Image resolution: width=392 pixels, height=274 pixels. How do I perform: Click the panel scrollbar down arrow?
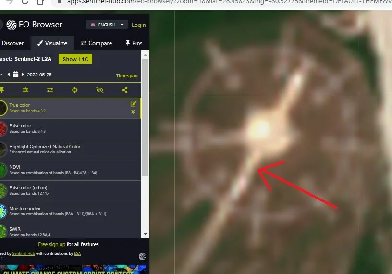click(145, 234)
